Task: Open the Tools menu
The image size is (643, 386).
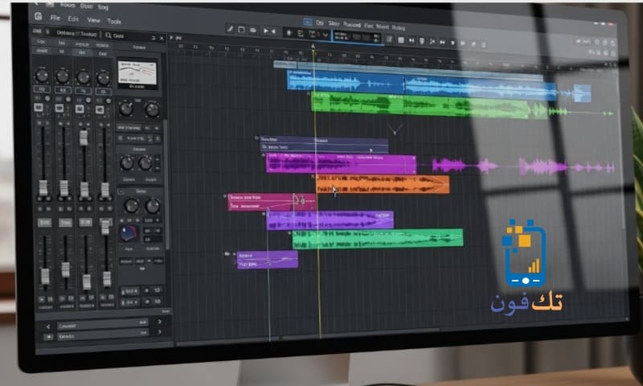Action: [x=114, y=20]
